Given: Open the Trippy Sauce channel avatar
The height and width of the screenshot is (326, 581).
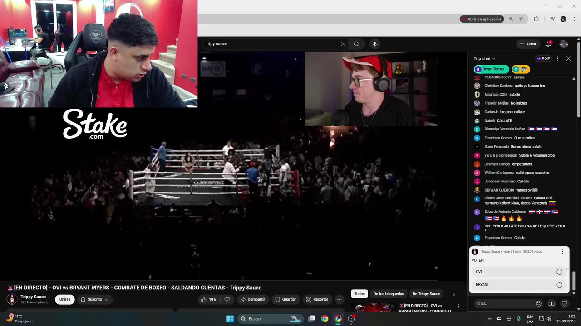Looking at the screenshot, I should (x=12, y=299).
